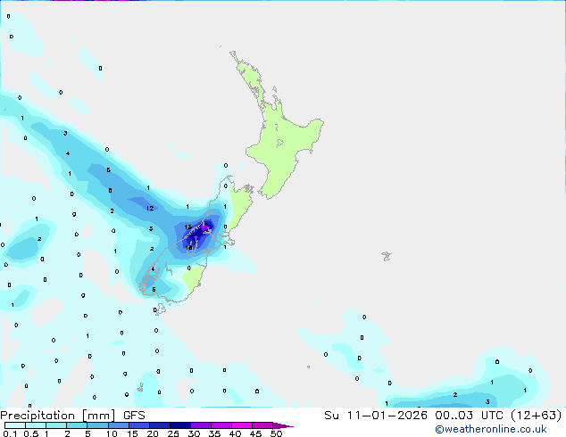Click the over-50 arrow end of legend

283,425
